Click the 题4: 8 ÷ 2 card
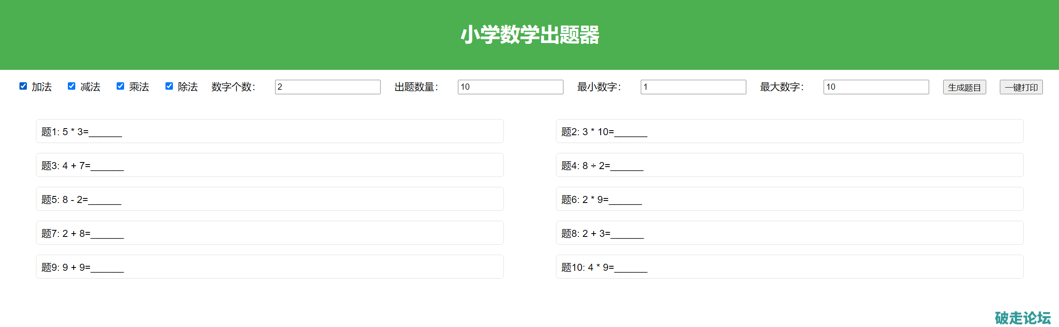Viewport: 1059px width, 327px height. pyautogui.click(x=789, y=165)
